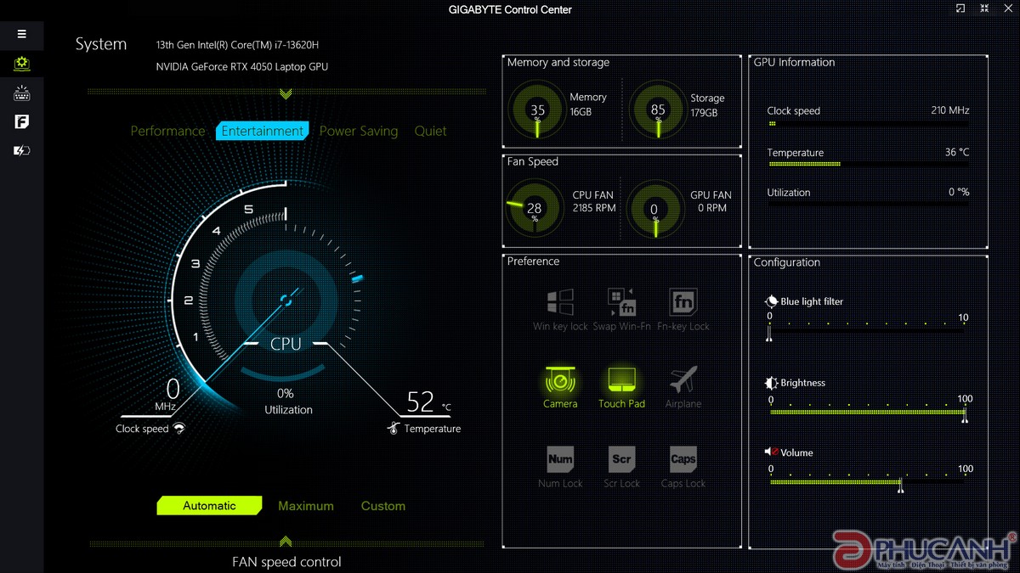Screen dimensions: 1020x573
Task: Select the Performance mode tab
Action: click(167, 131)
